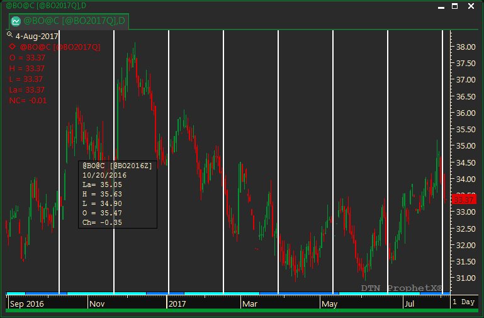This screenshot has height=318, width=484.
Task: Click the NC= -0.01 net change value
Action: tap(28, 101)
